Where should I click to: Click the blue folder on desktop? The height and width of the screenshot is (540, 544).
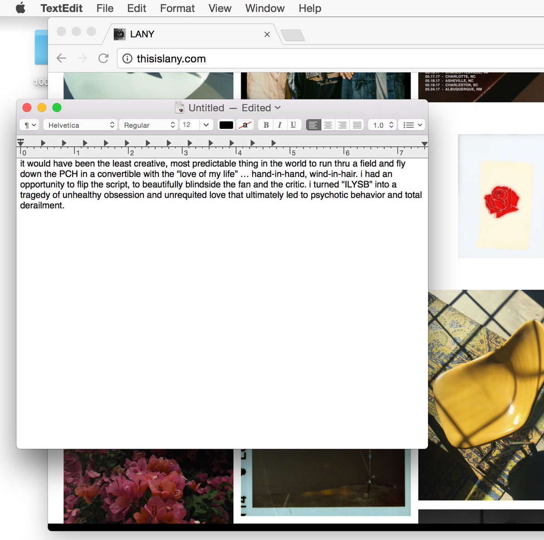point(41,48)
